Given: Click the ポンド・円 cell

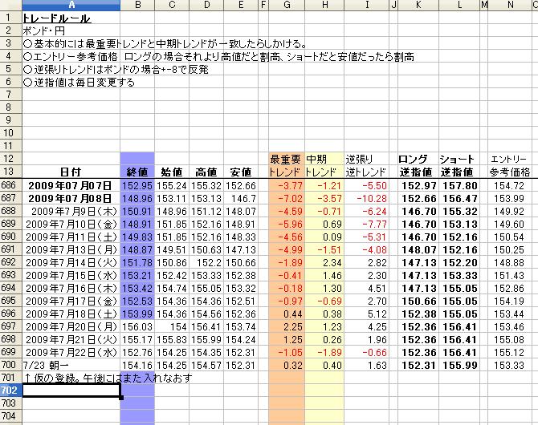Looking at the screenshot, I should coord(39,30).
